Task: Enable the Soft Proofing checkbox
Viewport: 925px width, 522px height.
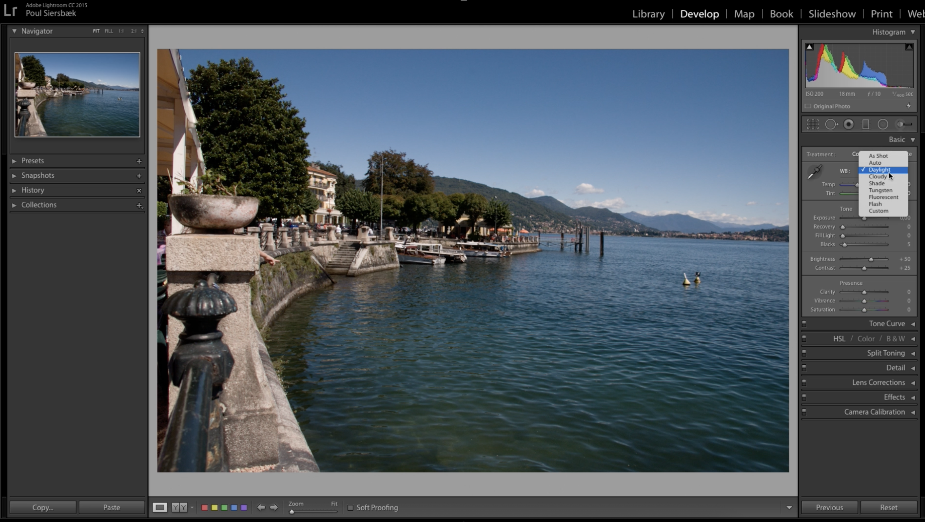Action: [x=350, y=507]
